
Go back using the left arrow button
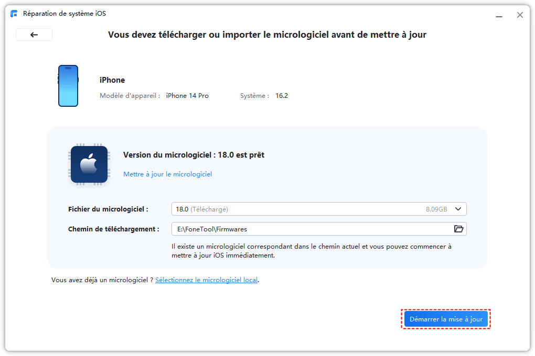(x=34, y=35)
